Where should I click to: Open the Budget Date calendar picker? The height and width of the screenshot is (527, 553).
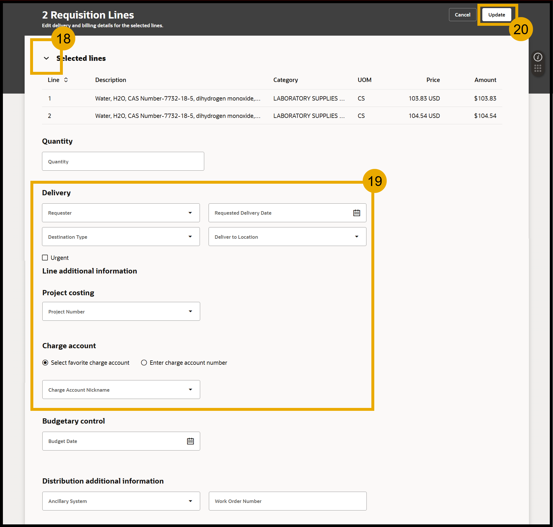[x=190, y=441]
